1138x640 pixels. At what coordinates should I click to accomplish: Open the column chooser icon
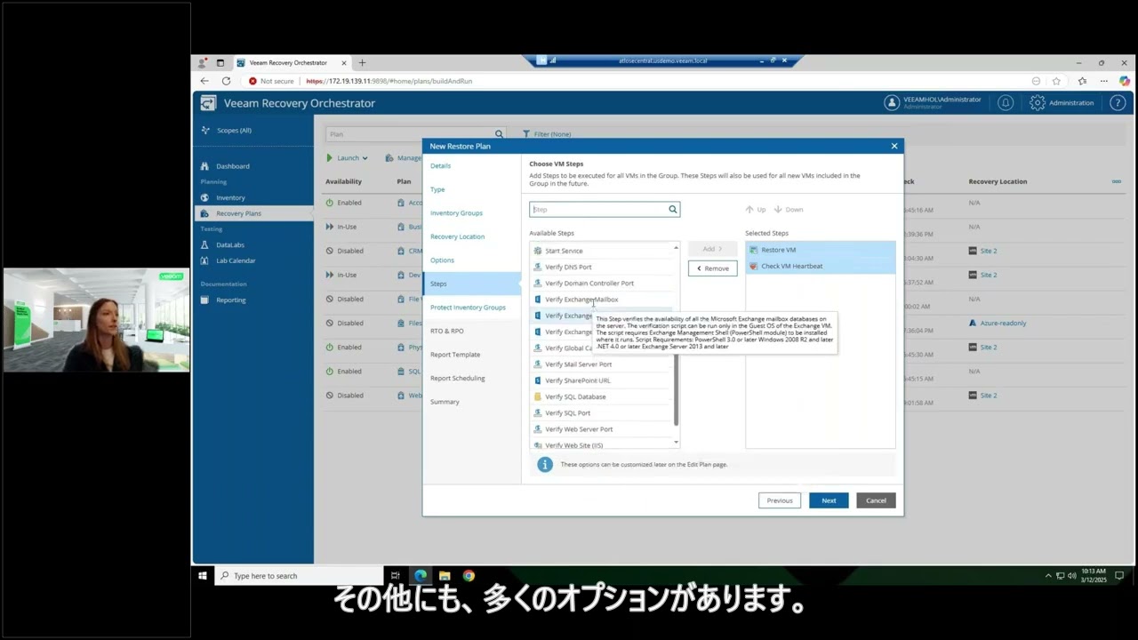(x=1117, y=181)
